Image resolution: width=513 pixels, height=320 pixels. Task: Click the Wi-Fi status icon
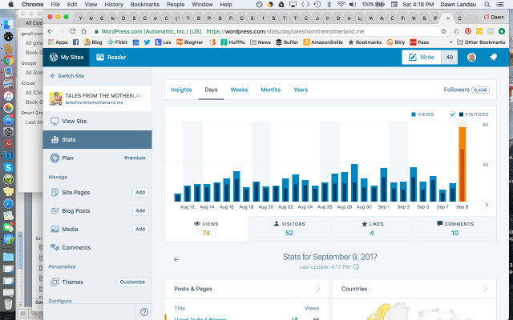341,4
